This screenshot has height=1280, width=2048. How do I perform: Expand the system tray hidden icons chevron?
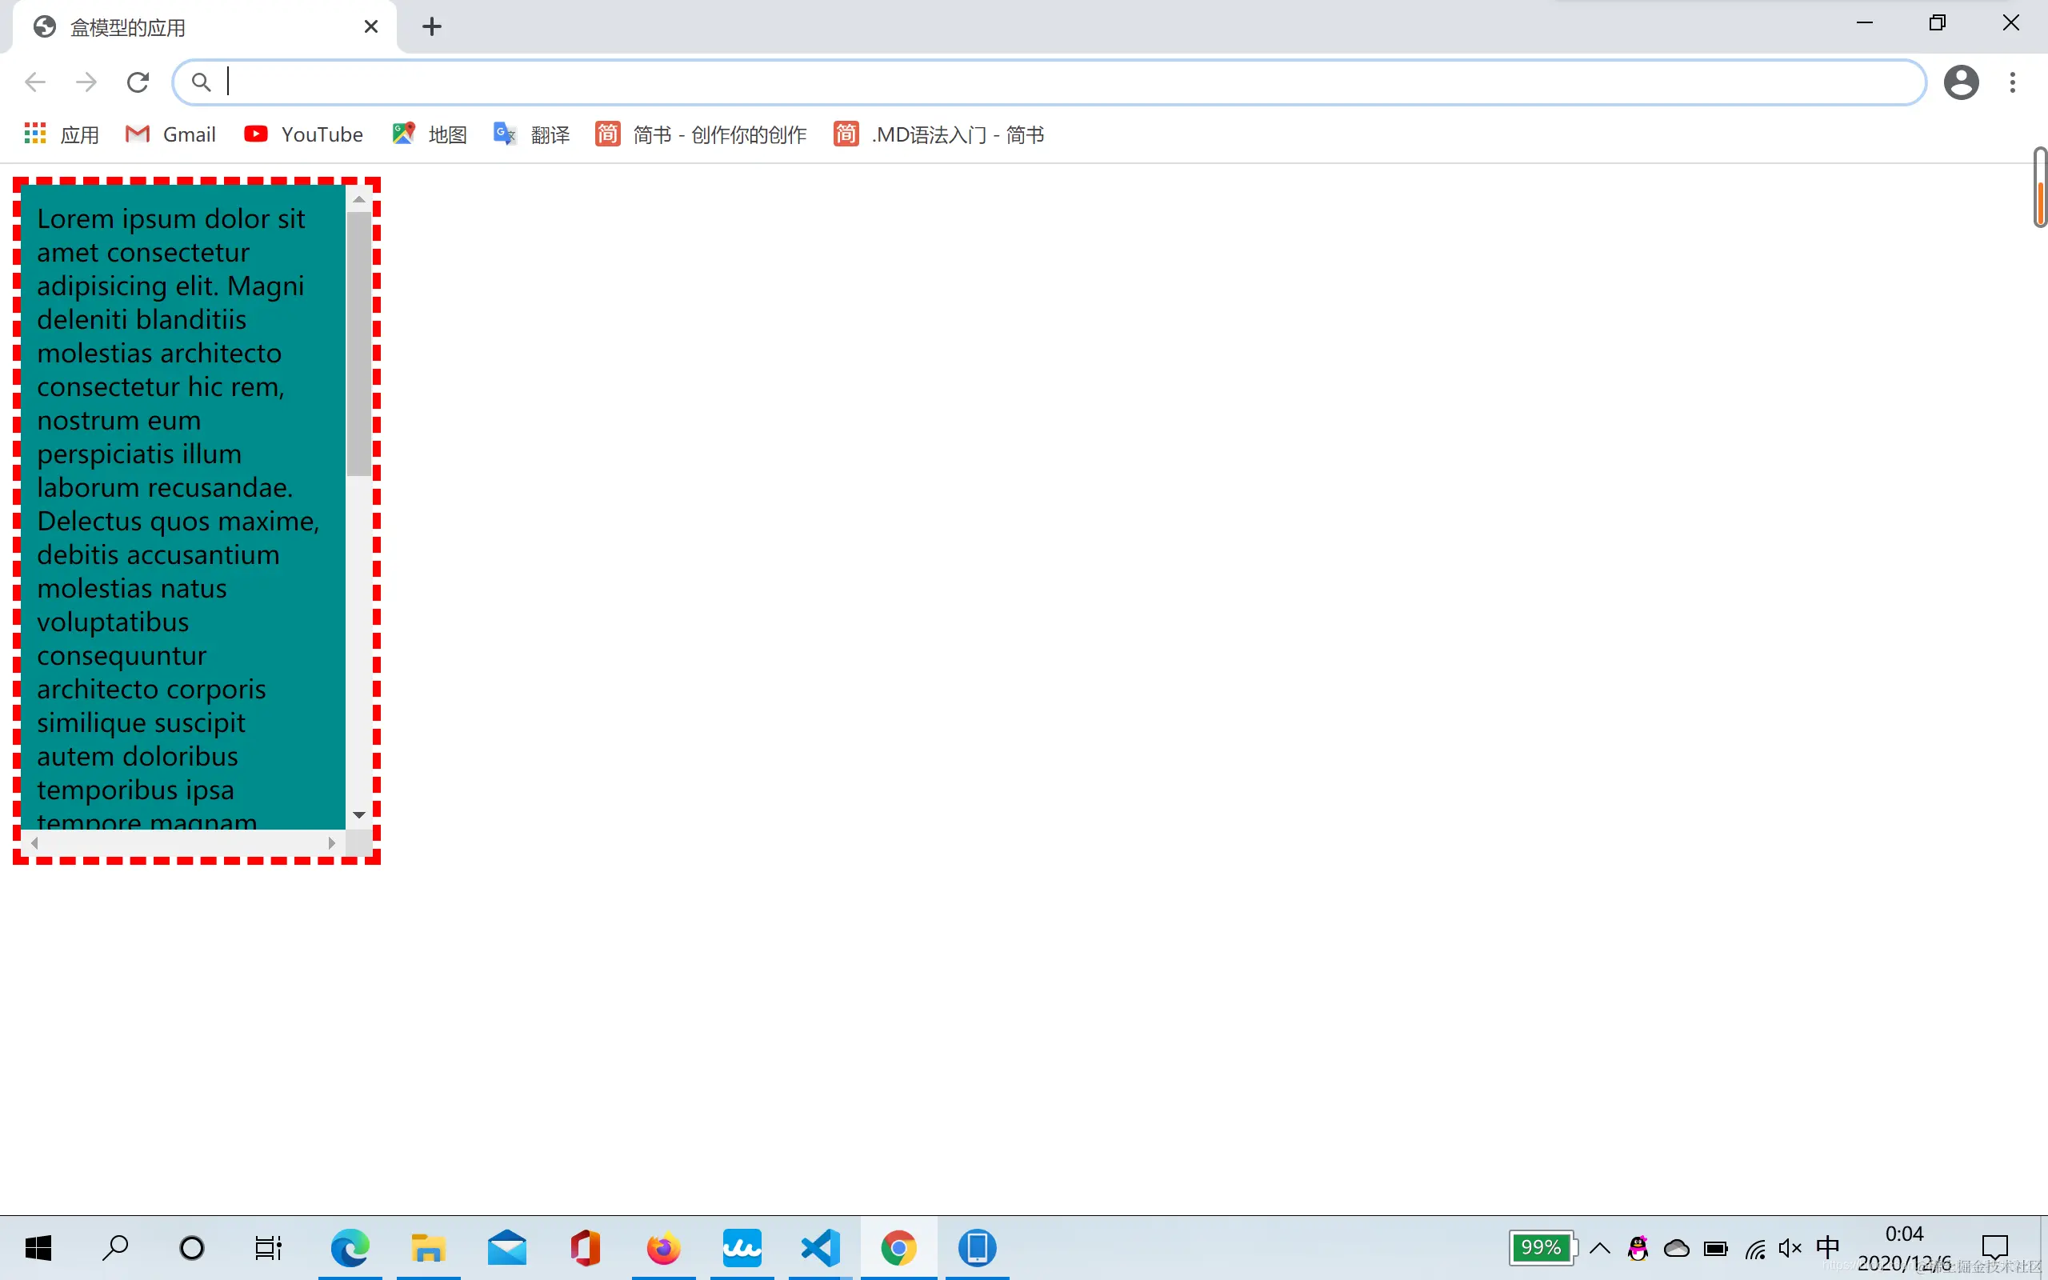coord(1599,1248)
